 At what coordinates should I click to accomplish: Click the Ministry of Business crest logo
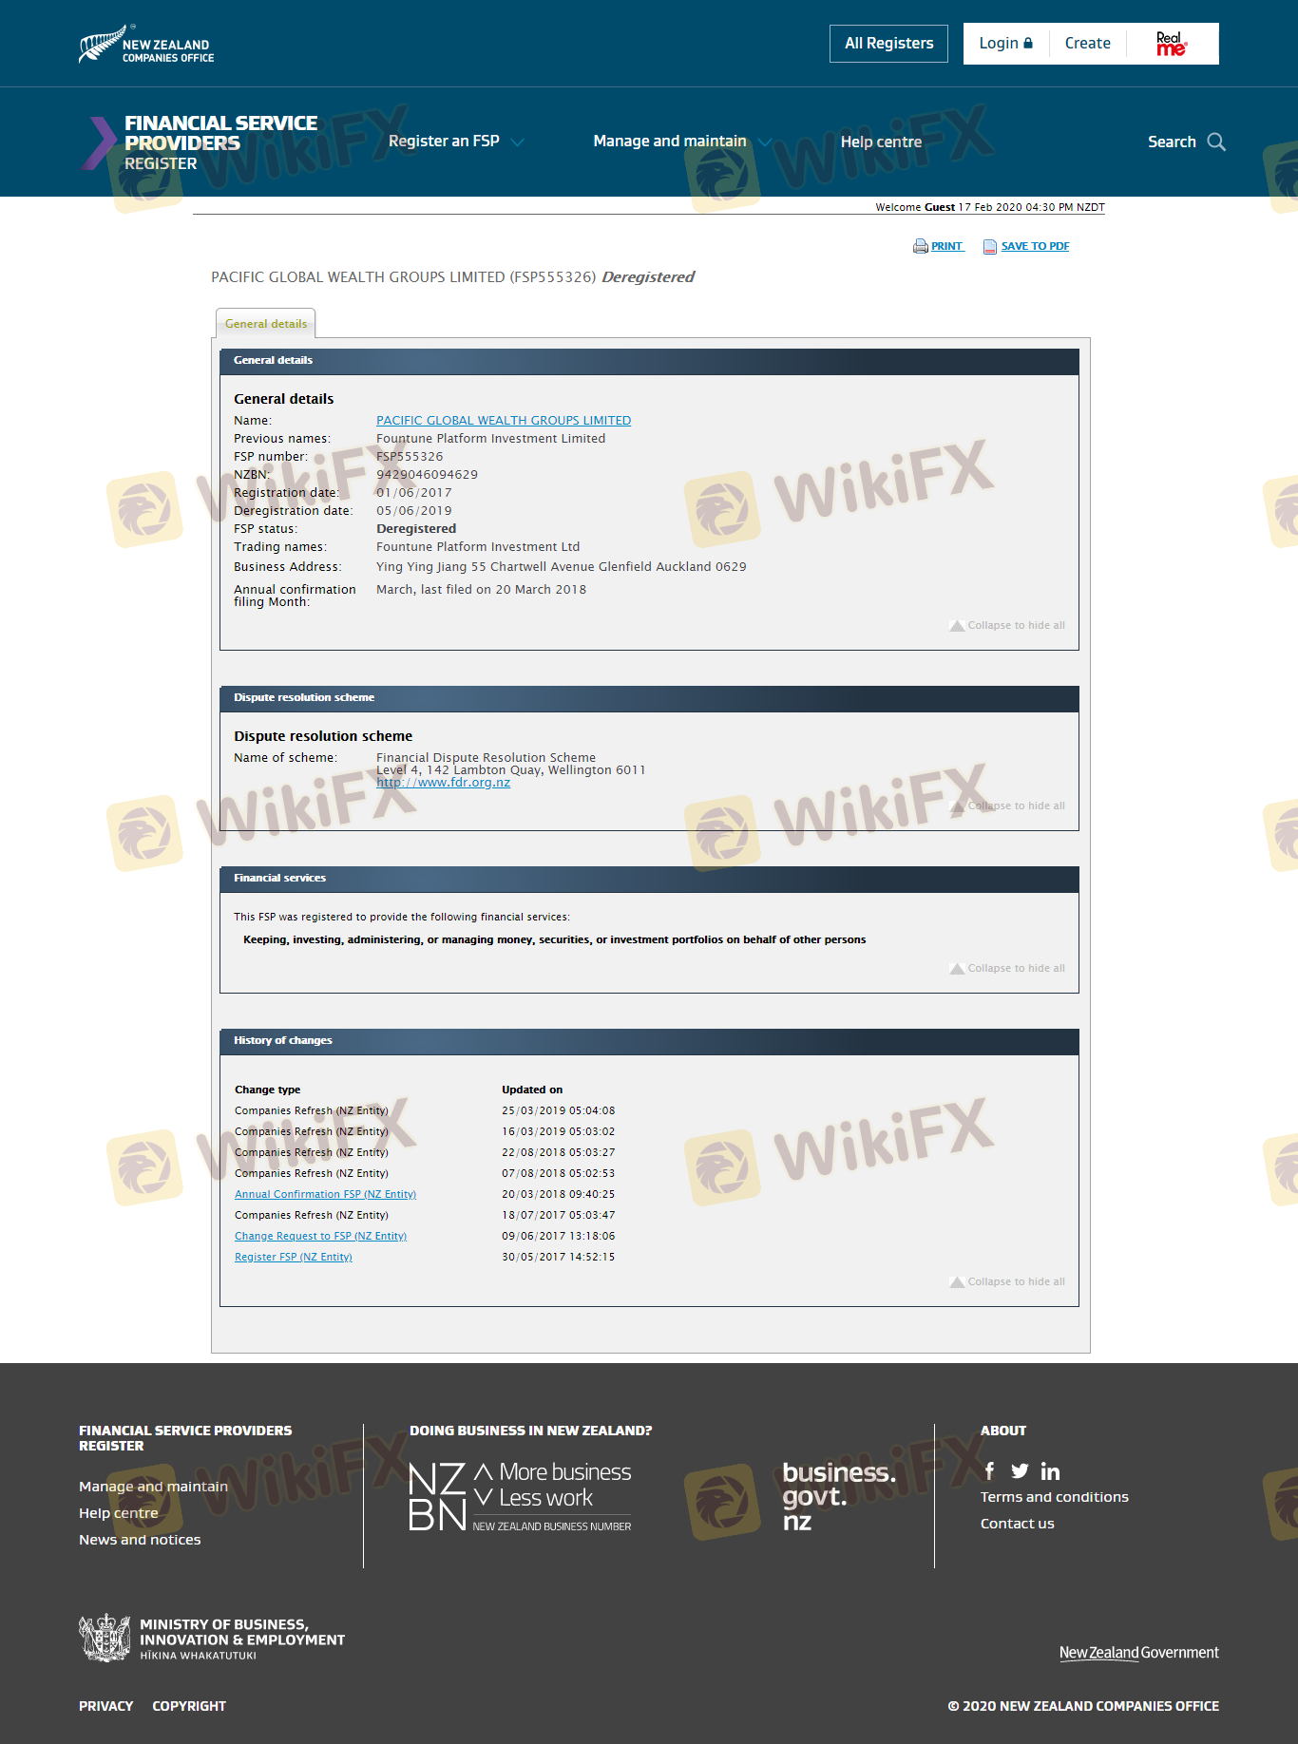(x=105, y=1638)
